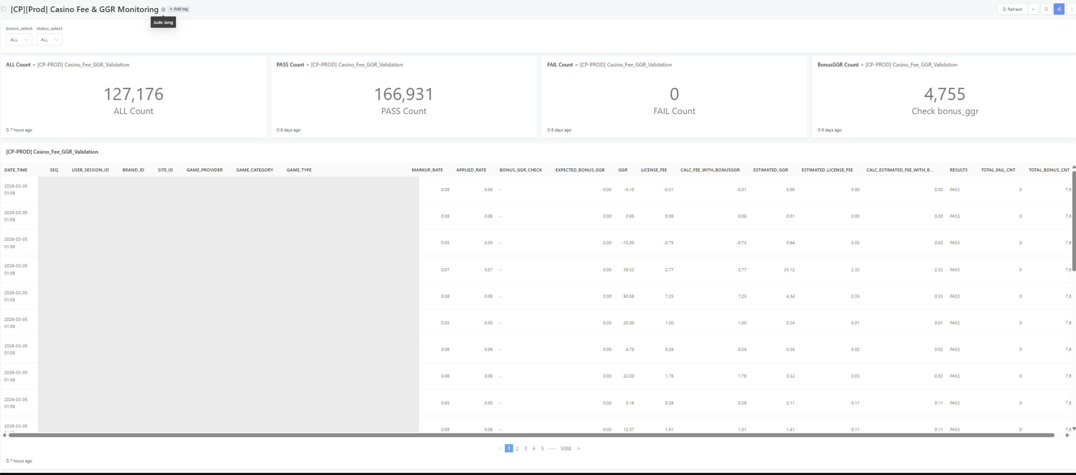This screenshot has height=475, width=1076.
Task: Open the three-dot more options menu
Action: click(x=1071, y=9)
